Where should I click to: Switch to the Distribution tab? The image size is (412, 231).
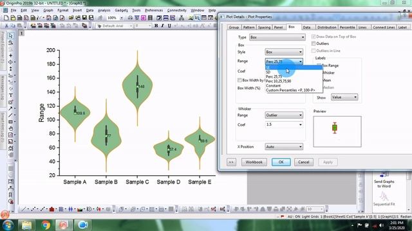326,27
